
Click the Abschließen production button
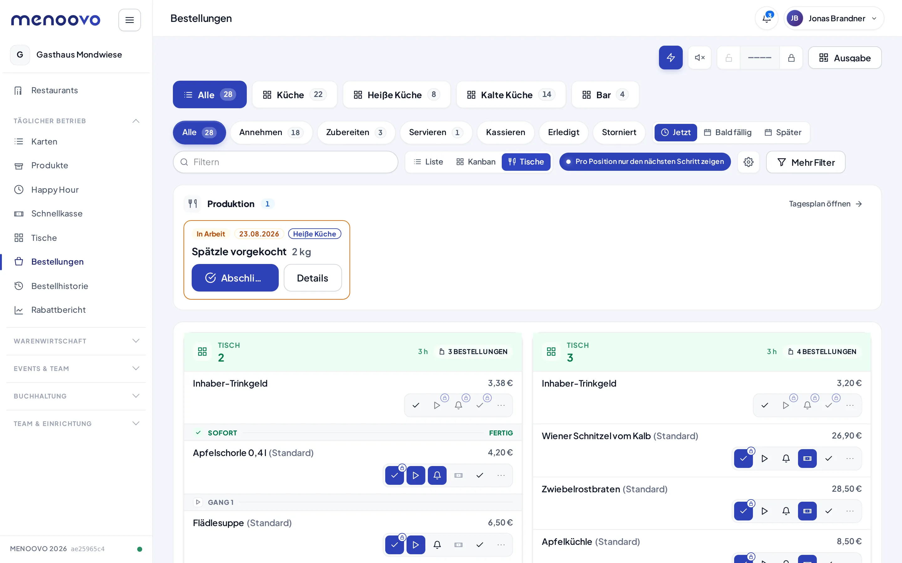(x=235, y=278)
